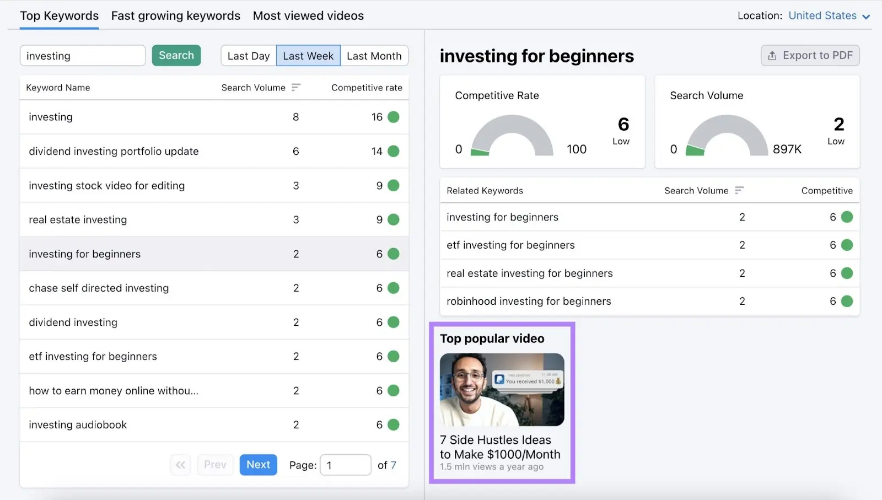Click 897K maximum search volume value
The width and height of the screenshot is (882, 500).
[787, 149]
